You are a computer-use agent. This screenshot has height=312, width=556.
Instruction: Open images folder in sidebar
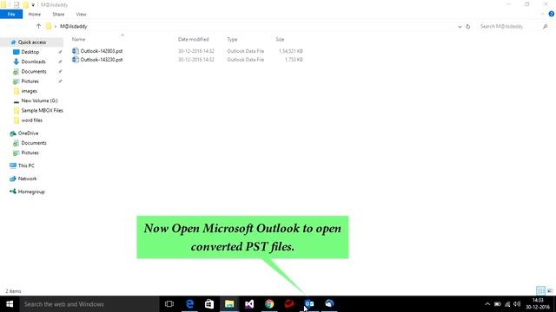pos(29,91)
